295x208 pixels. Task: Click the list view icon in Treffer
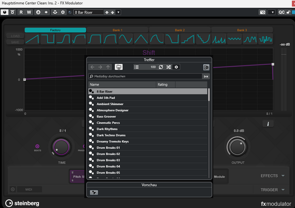pos(136,67)
